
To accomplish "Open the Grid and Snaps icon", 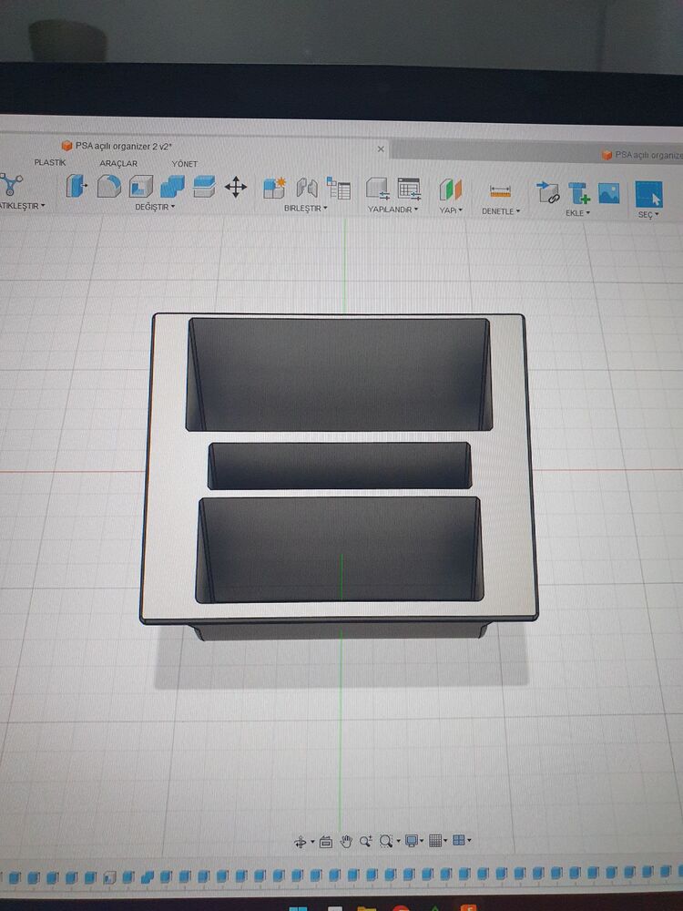I will pyautogui.click(x=435, y=840).
